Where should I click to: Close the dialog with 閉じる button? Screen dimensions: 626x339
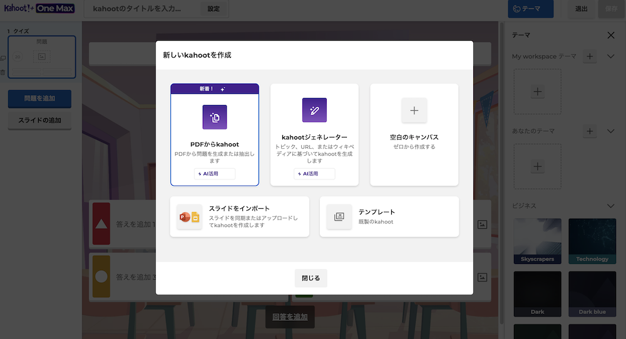[x=311, y=278]
